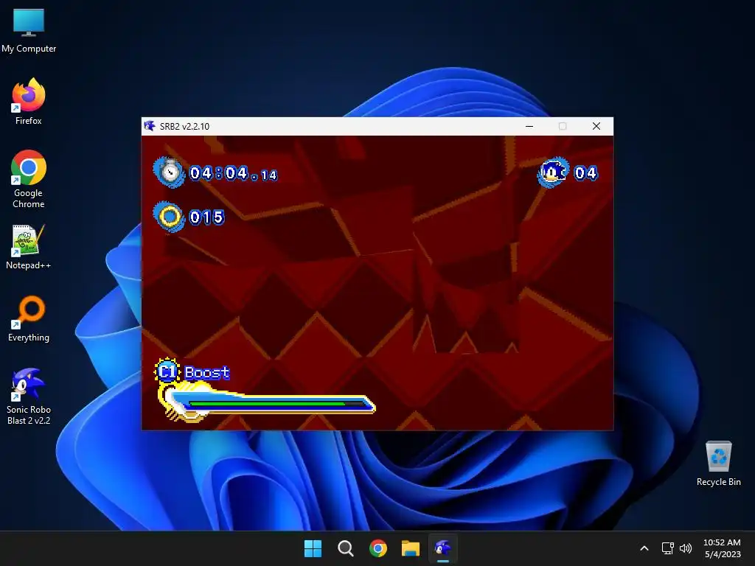Select the Notepad++ desktop shortcut
This screenshot has width=755, height=566.
click(x=29, y=246)
